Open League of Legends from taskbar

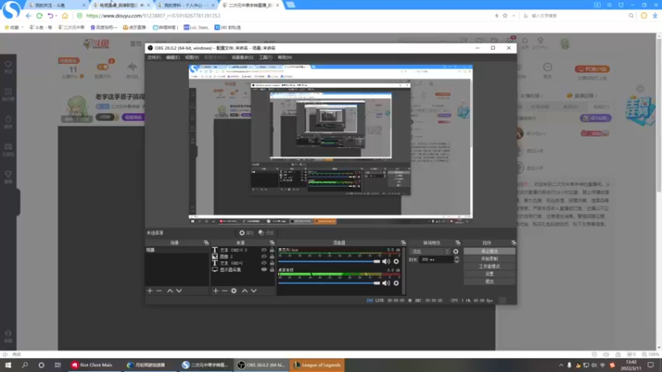(x=317, y=365)
